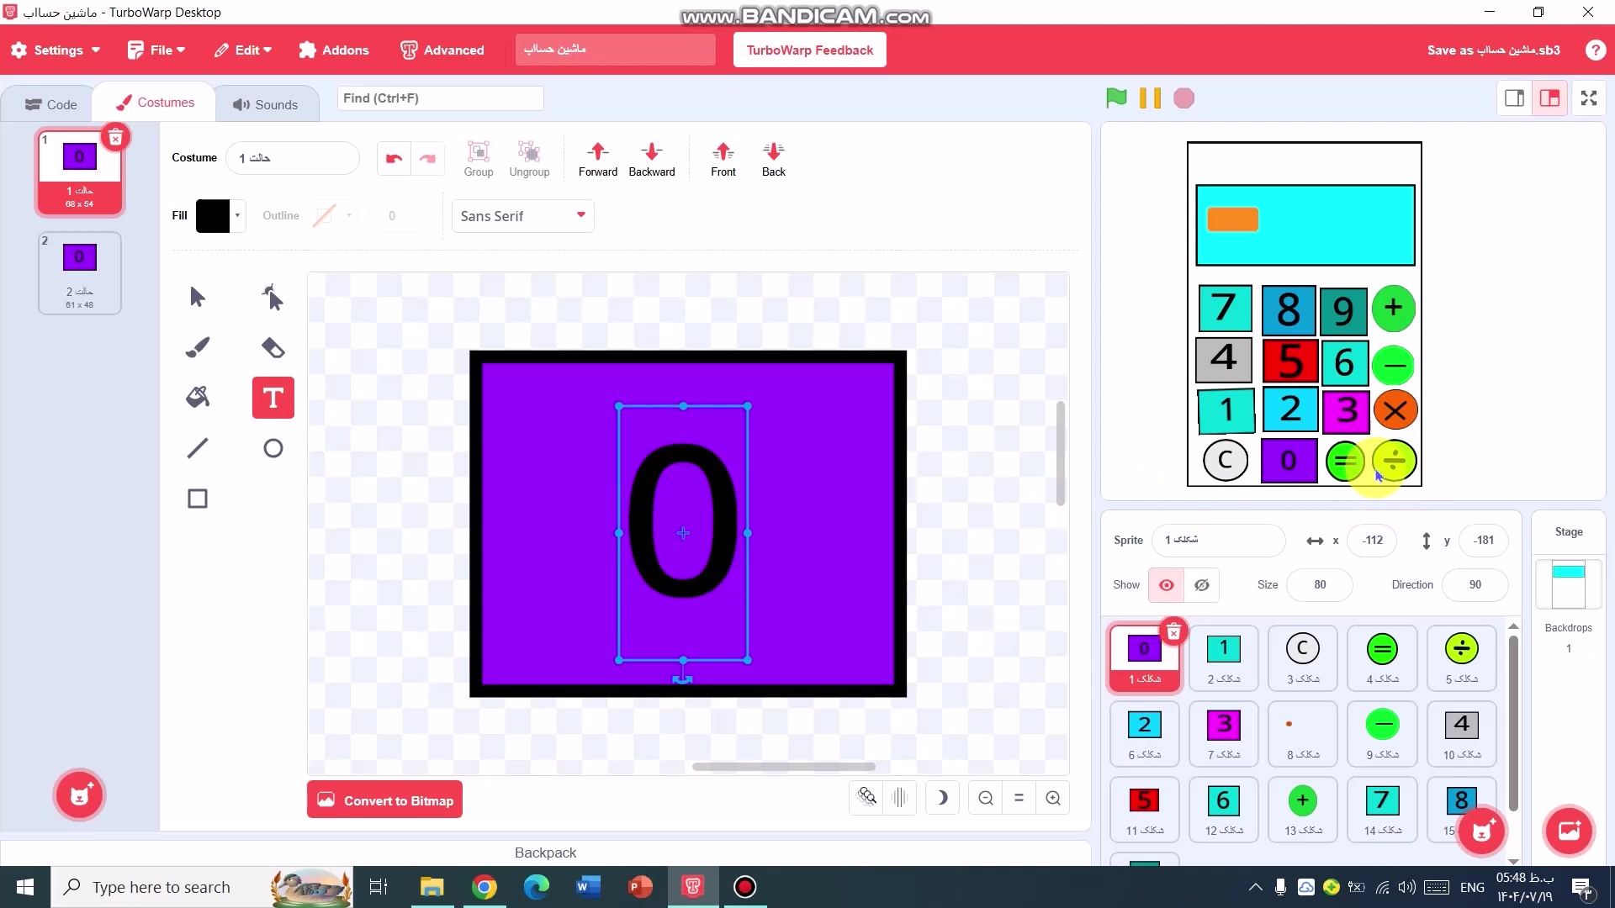Select the Eraser tool
The width and height of the screenshot is (1615, 908).
click(273, 347)
